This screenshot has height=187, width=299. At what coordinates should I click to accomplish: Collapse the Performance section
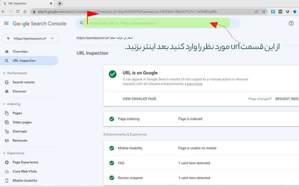tap(4, 73)
